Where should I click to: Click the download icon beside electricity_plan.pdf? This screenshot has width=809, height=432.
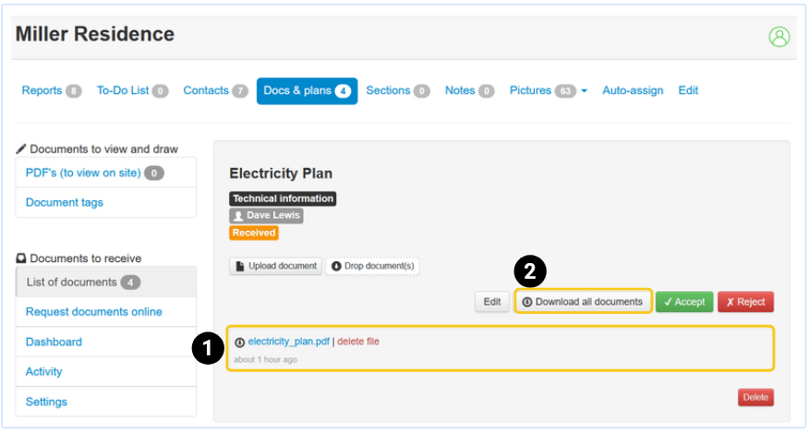point(240,342)
